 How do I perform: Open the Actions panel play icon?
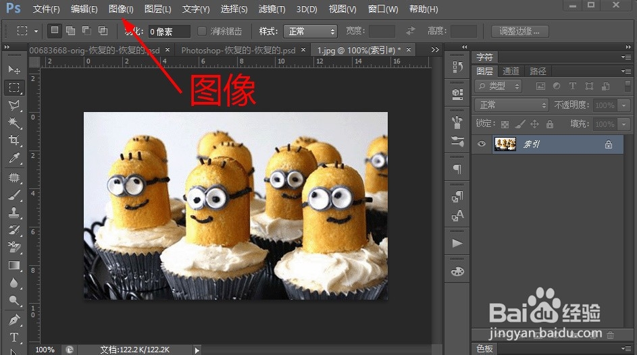pyautogui.click(x=457, y=243)
